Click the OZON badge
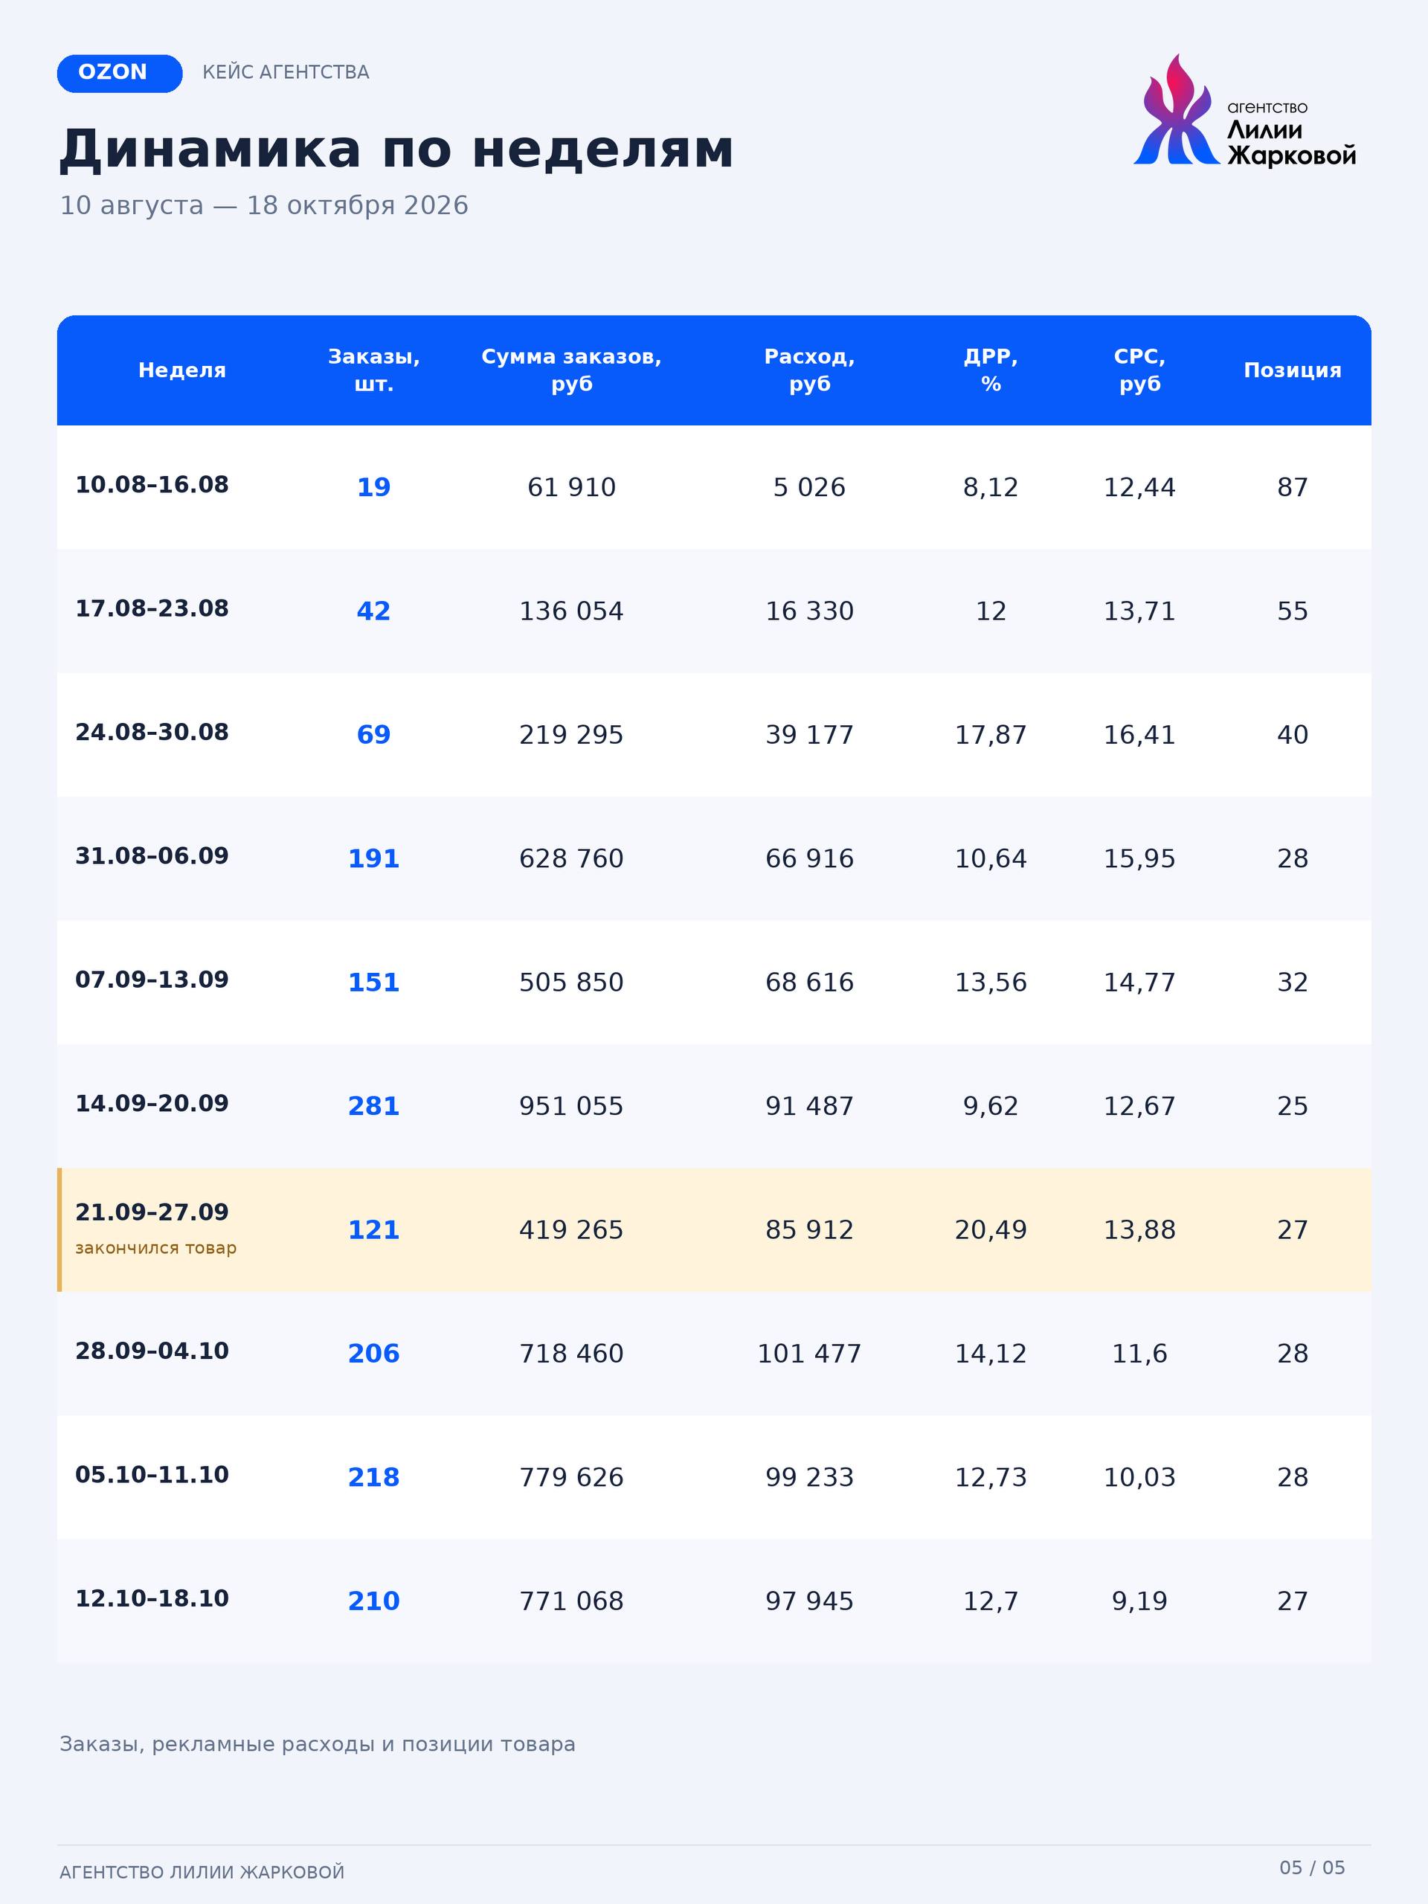The image size is (1428, 1904). tap(120, 73)
